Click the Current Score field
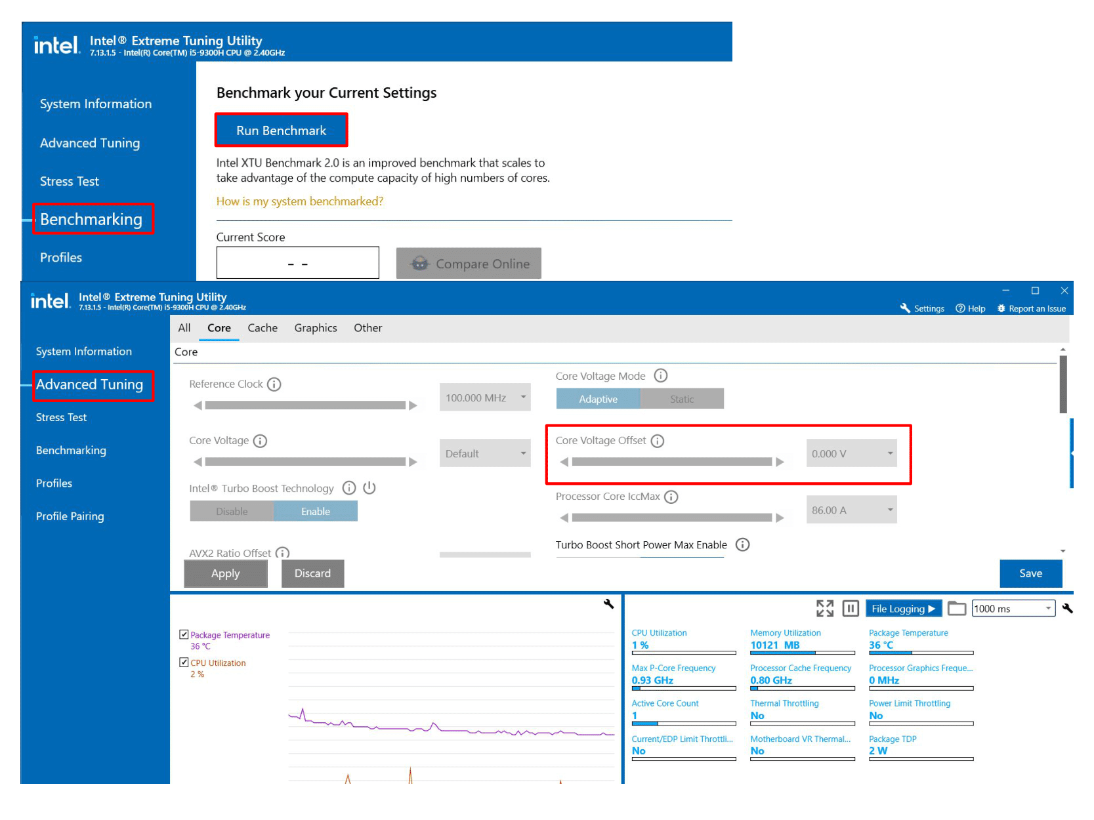The height and width of the screenshot is (820, 1094). (297, 262)
